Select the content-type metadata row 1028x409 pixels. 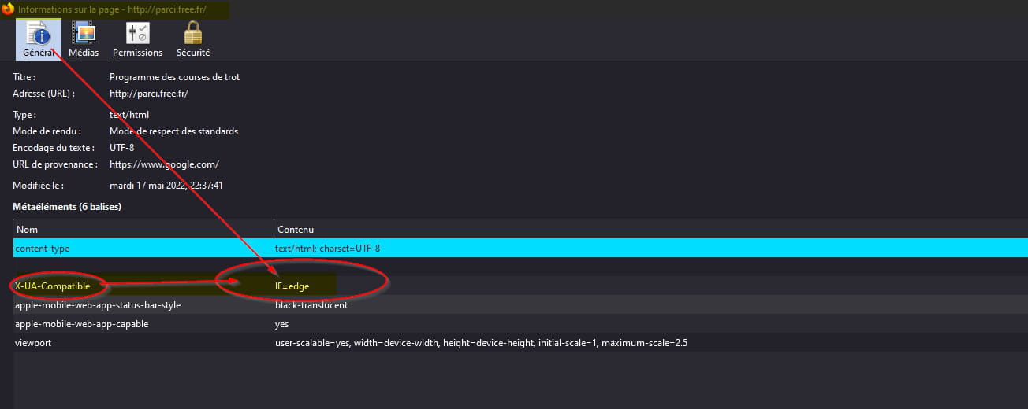[x=520, y=248]
